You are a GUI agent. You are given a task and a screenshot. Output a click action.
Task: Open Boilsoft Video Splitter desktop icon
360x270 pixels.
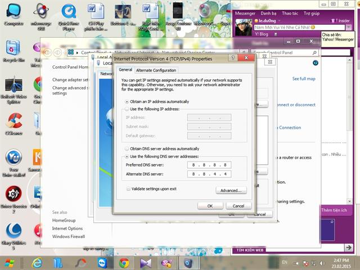13,86
